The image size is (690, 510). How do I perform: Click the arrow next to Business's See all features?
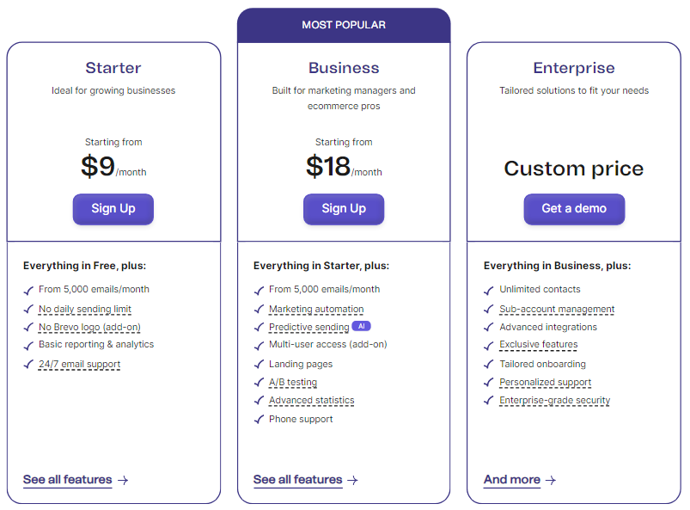coord(352,481)
